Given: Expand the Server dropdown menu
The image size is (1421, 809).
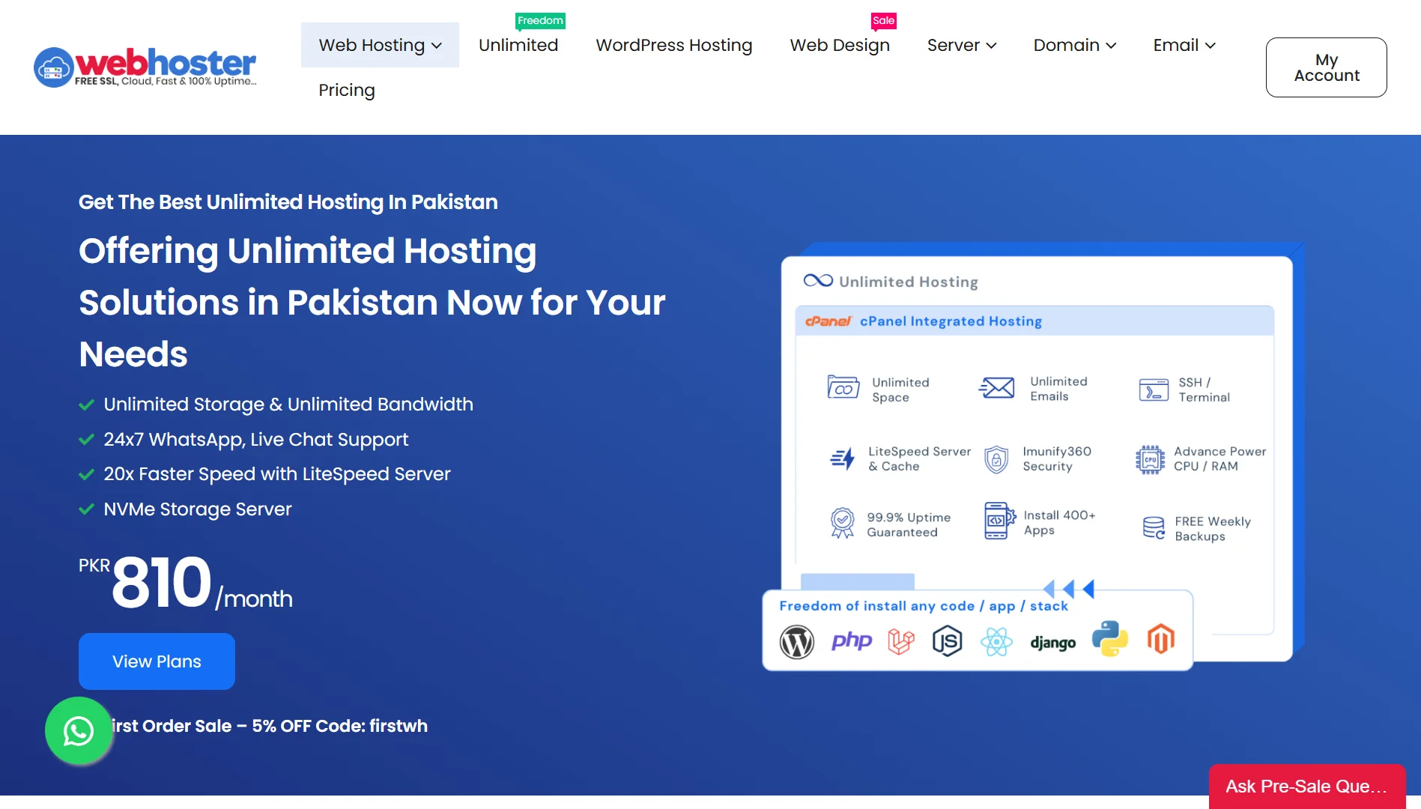Looking at the screenshot, I should tap(962, 45).
